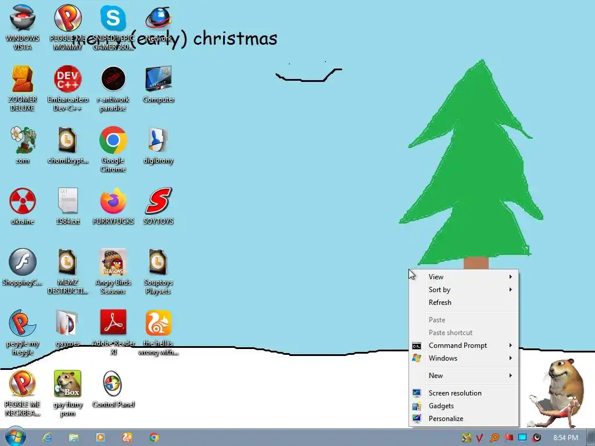This screenshot has height=446, width=595.
Task: Select the WINDOWS VISTA desktop icon
Action: 23,28
